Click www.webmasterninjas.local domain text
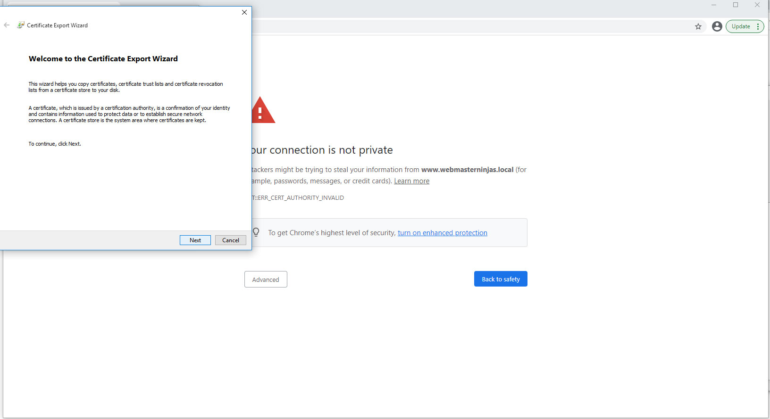The width and height of the screenshot is (770, 419). tap(467, 170)
